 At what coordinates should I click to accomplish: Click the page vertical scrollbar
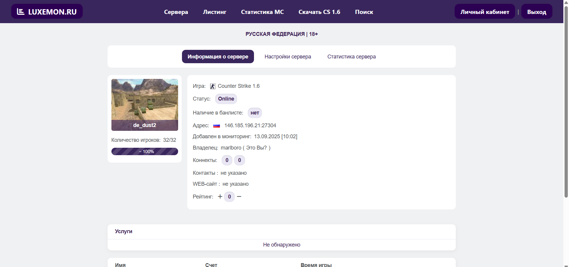(x=566, y=101)
